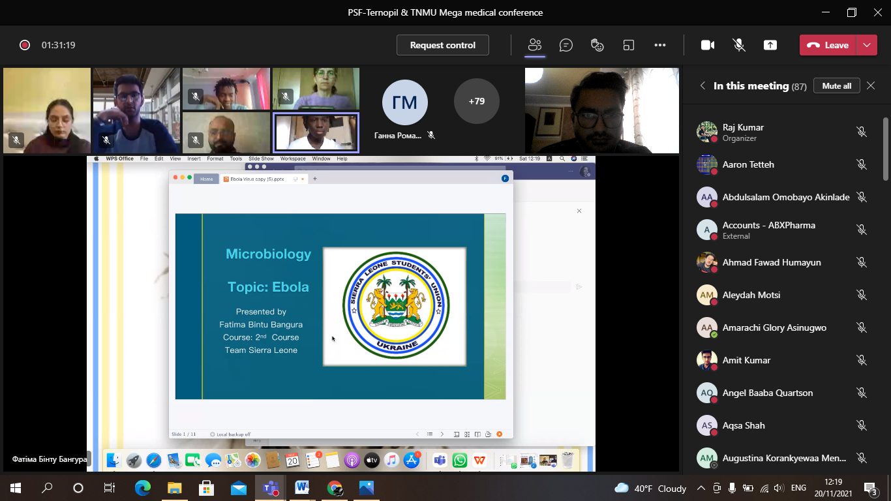This screenshot has height=501, width=891.
Task: Click the share content icon
Action: [770, 45]
